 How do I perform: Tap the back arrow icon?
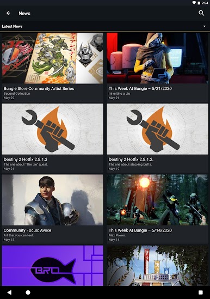(x=8, y=13)
